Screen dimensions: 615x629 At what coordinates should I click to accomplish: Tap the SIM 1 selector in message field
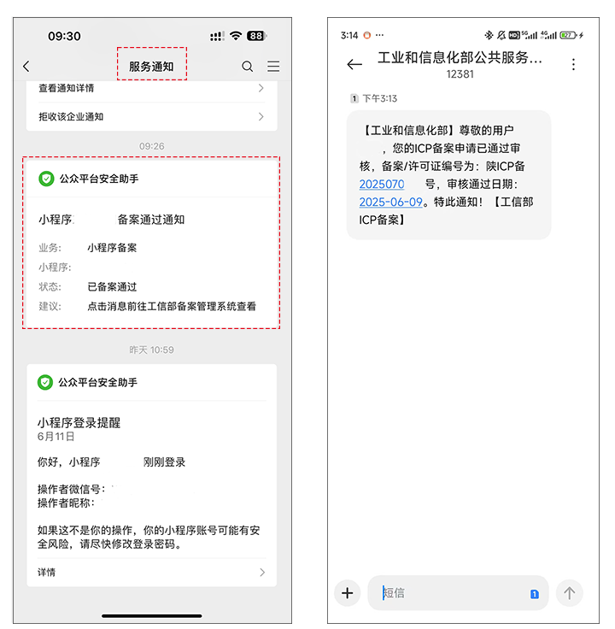535,594
